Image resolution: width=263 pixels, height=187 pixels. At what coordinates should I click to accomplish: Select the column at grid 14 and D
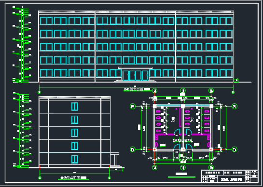tap(154, 149)
